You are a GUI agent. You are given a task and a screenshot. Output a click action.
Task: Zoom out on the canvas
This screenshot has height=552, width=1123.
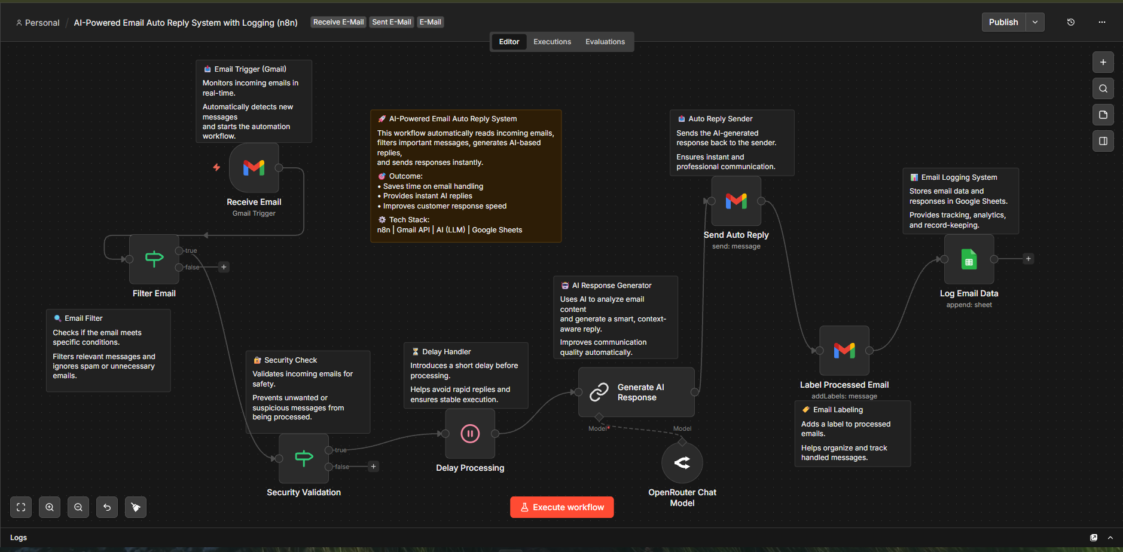click(78, 507)
